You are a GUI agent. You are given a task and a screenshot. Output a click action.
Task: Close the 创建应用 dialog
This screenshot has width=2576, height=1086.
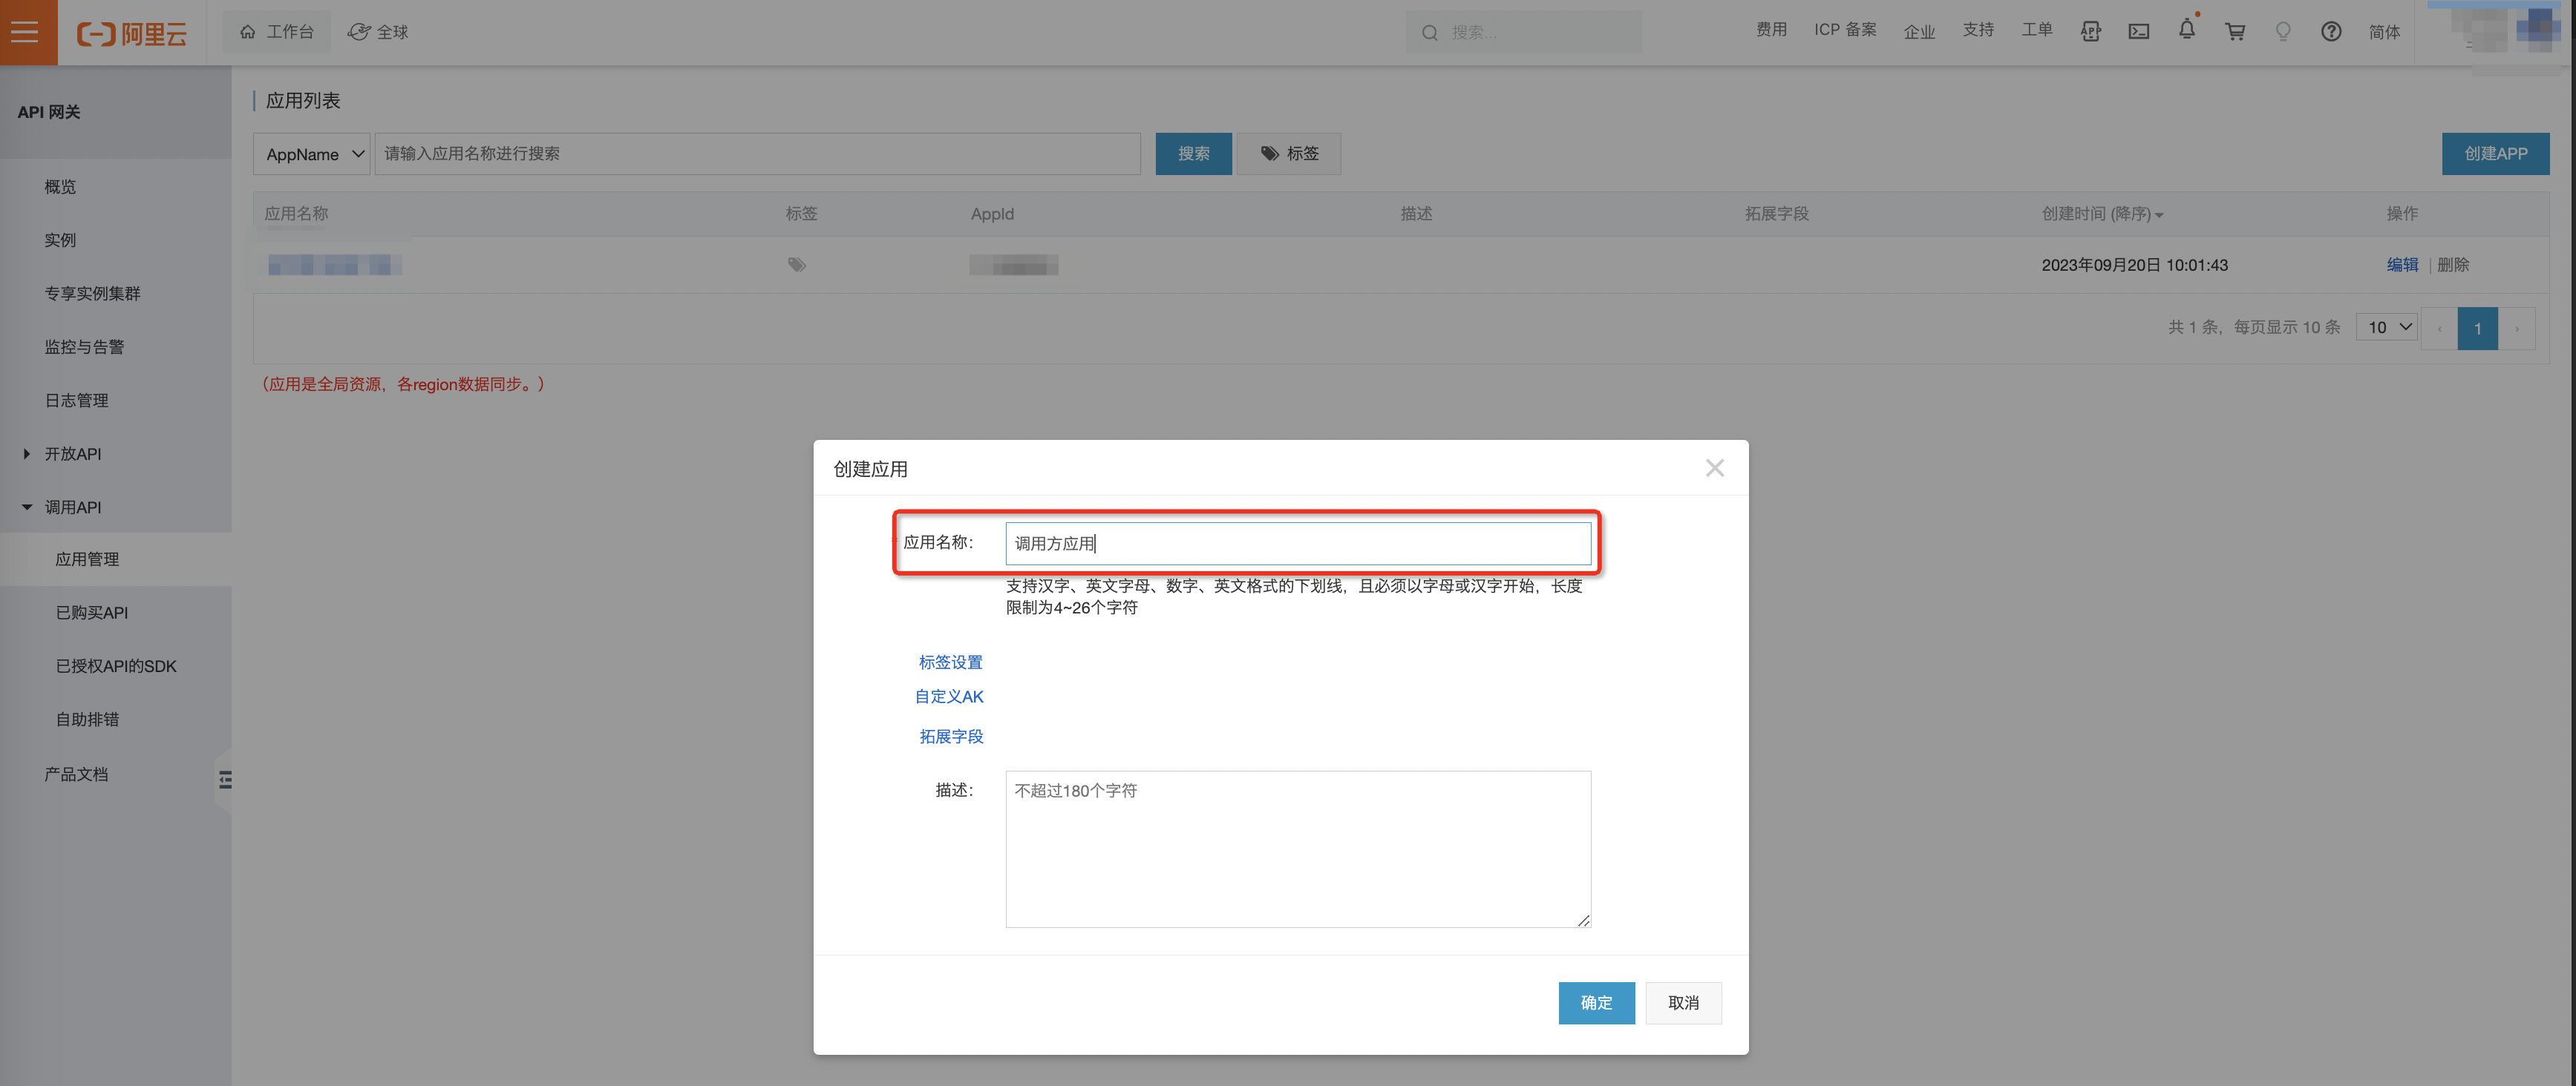click(1714, 467)
